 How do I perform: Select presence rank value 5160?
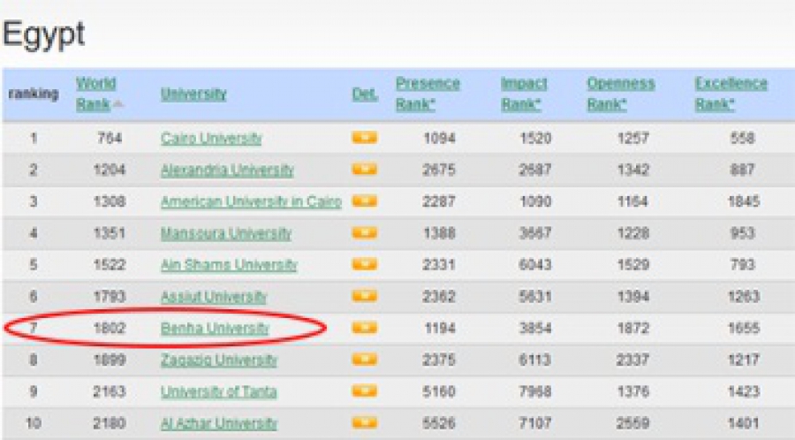(x=439, y=391)
